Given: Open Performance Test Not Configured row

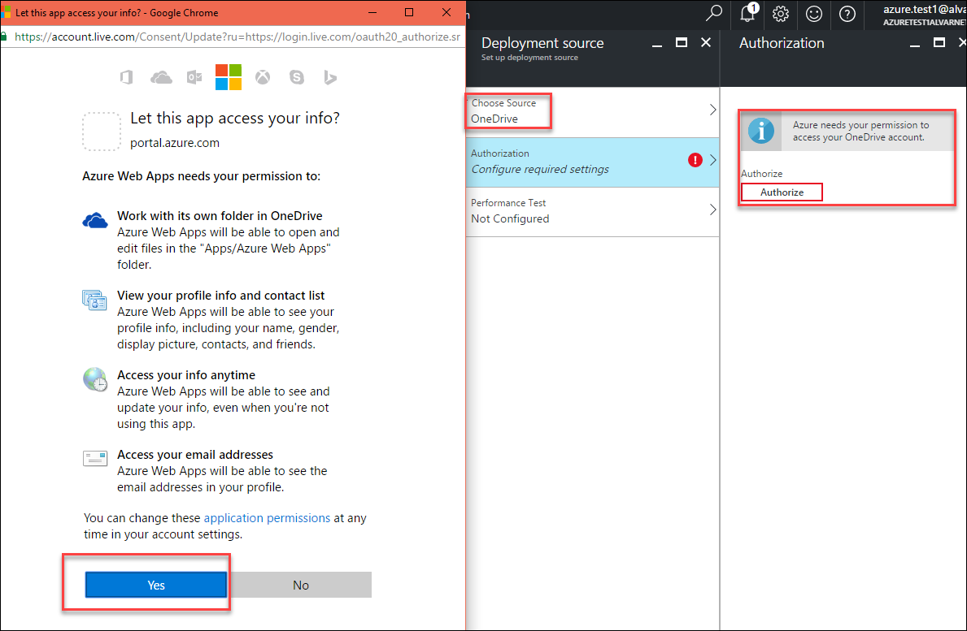Looking at the screenshot, I should pyautogui.click(x=593, y=212).
